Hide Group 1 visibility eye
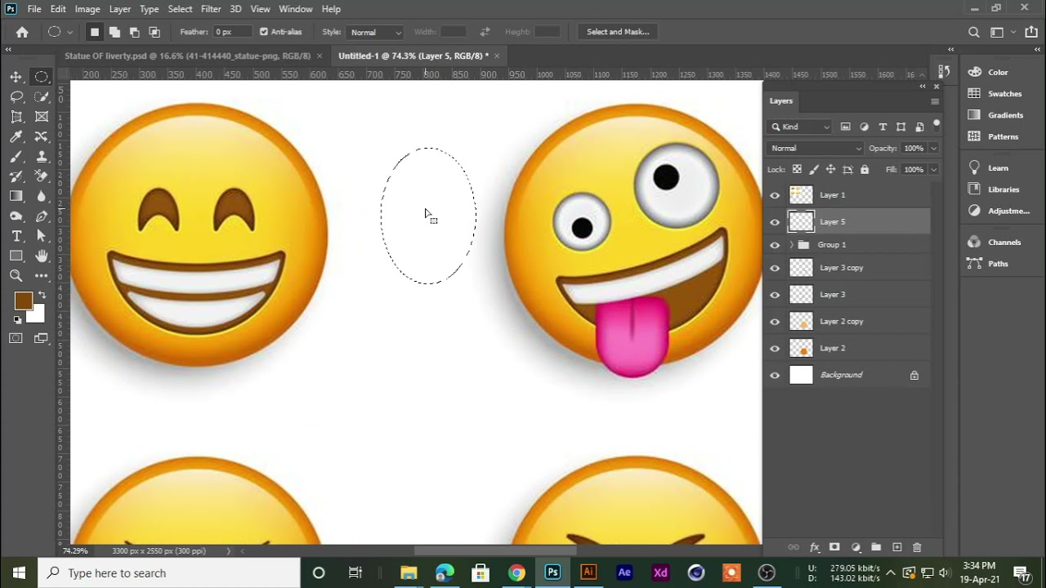This screenshot has height=588, width=1046. [x=775, y=245]
